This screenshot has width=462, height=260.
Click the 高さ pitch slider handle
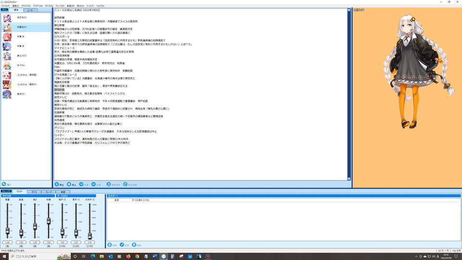pos(35,226)
